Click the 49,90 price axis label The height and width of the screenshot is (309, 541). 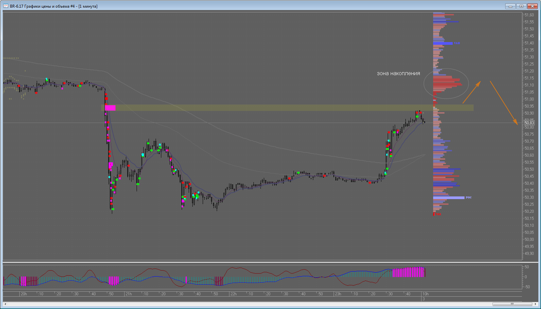click(529, 254)
